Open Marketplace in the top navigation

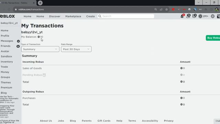click(73, 16)
